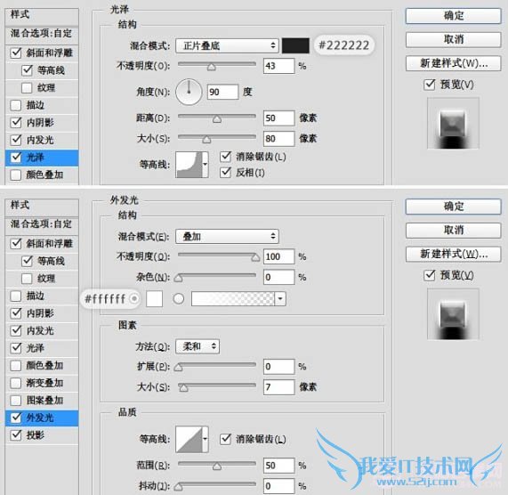Toggle 预览(V) checkbox in 外发光 dialog

point(430,275)
